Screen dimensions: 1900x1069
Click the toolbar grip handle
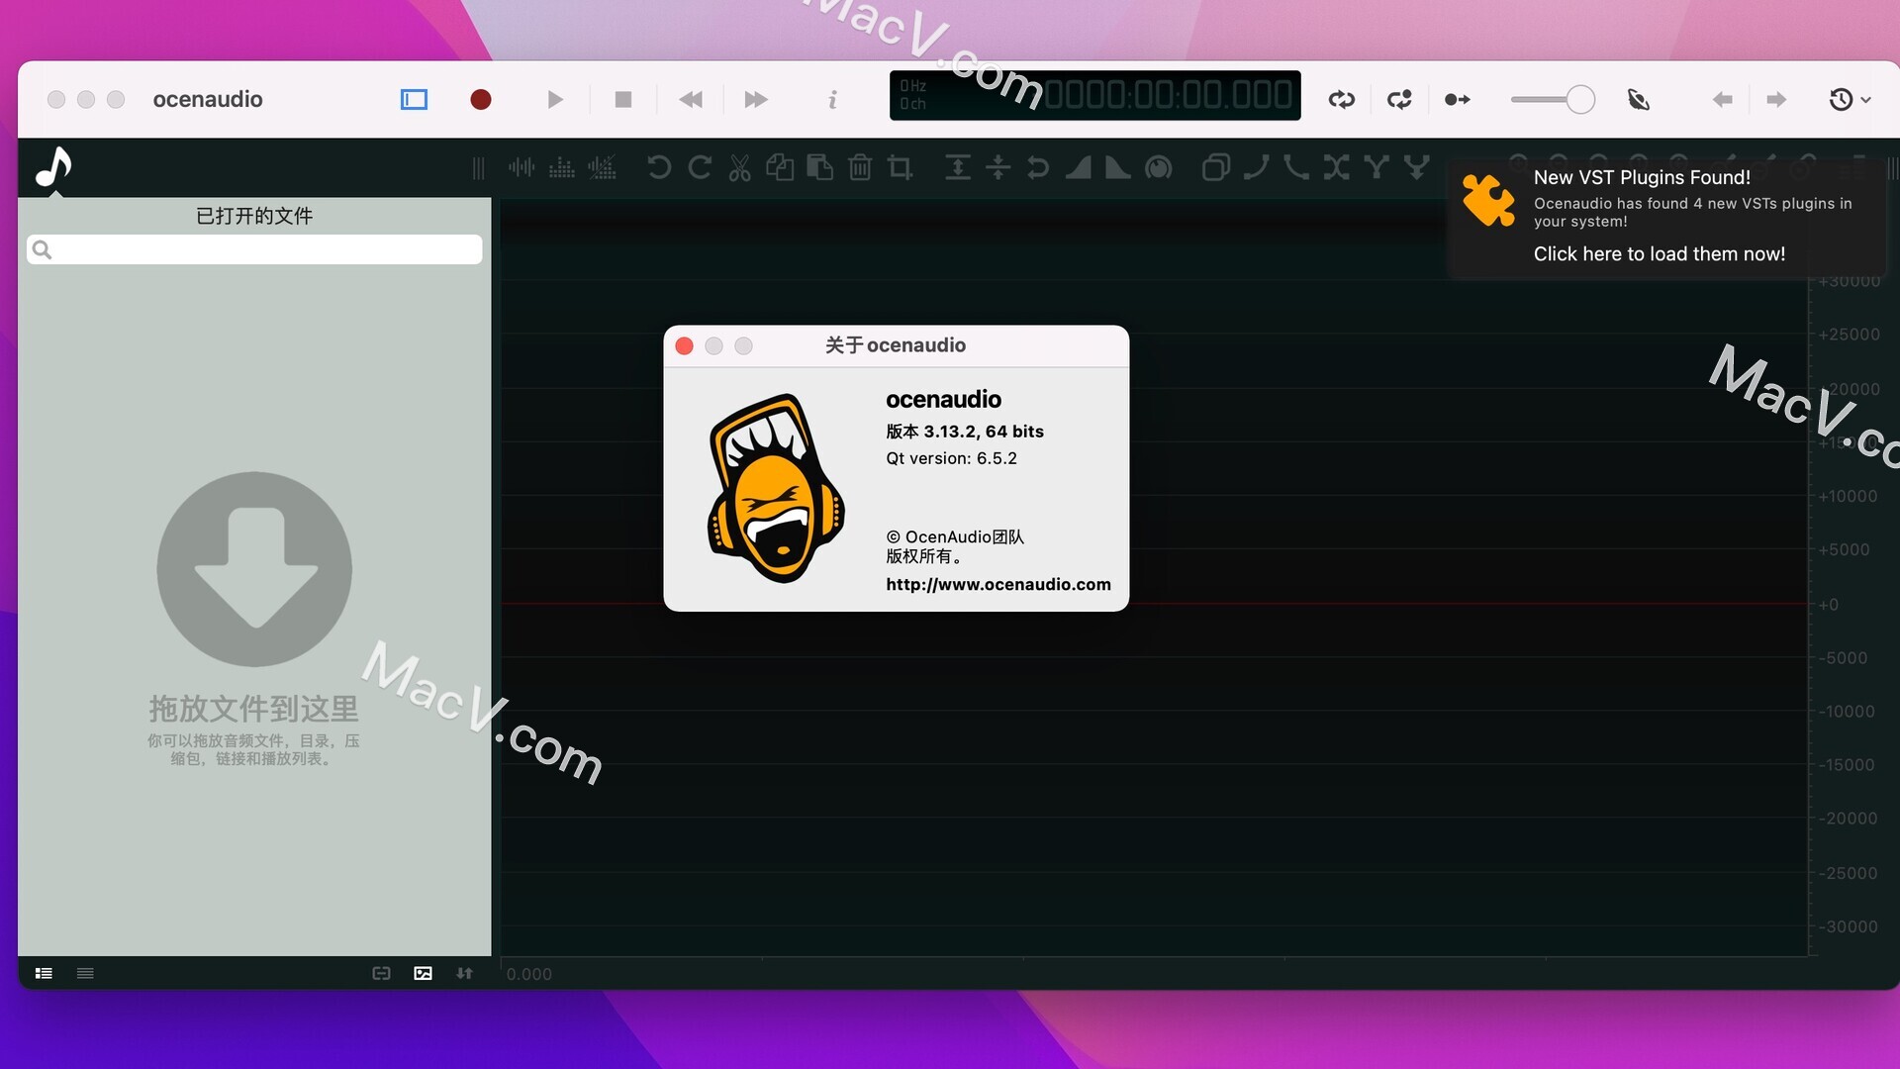point(479,167)
